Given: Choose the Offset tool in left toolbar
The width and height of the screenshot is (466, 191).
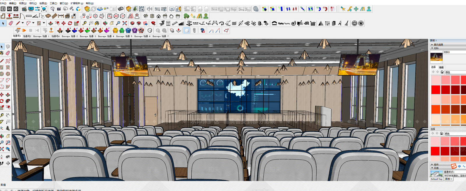Looking at the screenshot, I should pyautogui.click(x=8, y=107).
